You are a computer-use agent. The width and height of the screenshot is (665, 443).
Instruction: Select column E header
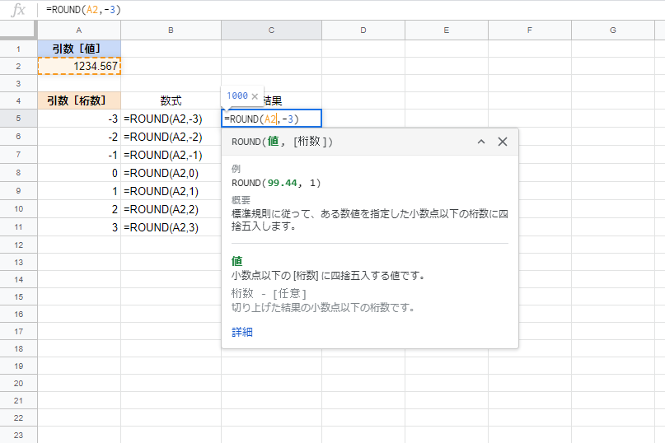(447, 30)
